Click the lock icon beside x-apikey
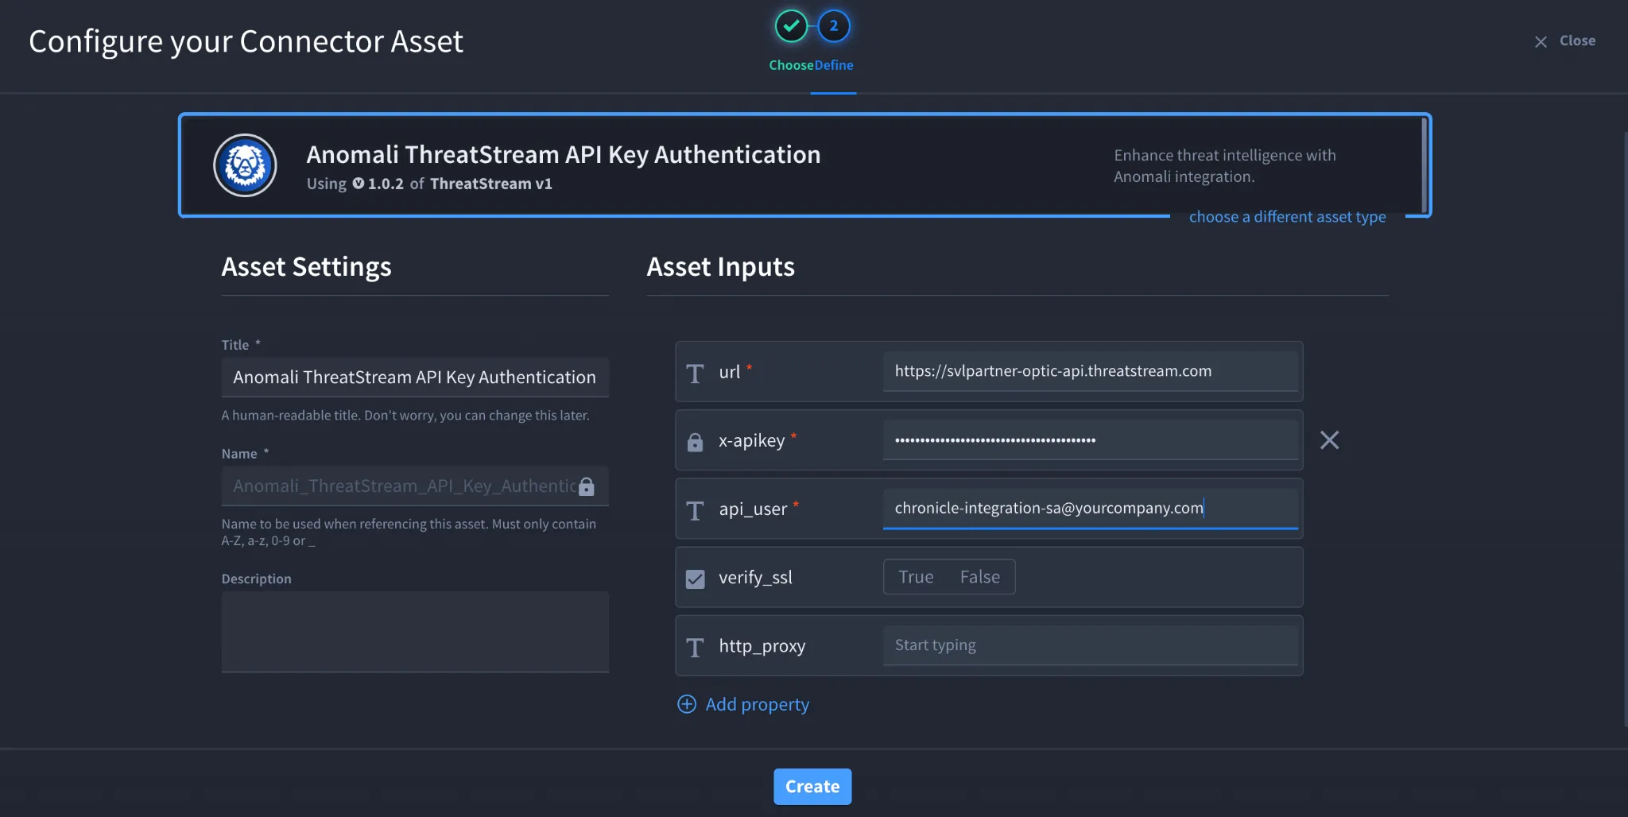The image size is (1628, 817). coord(695,442)
